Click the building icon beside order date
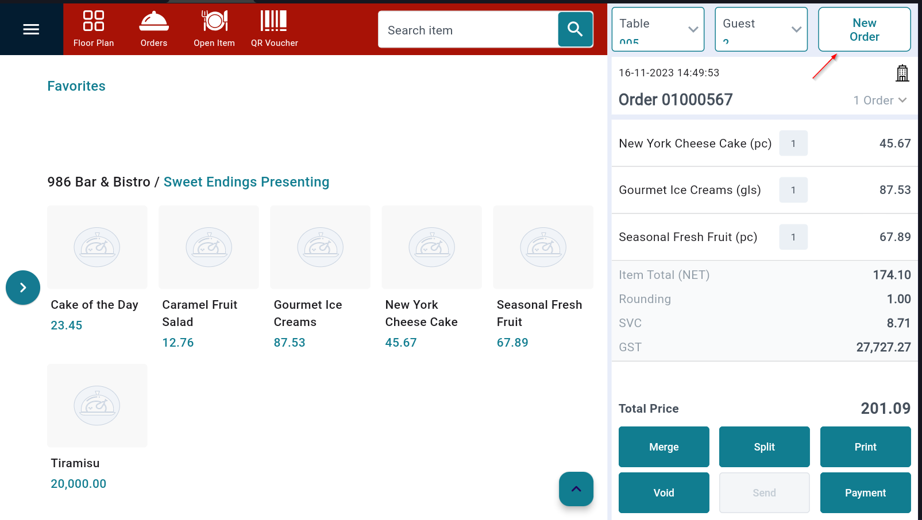The height and width of the screenshot is (520, 922). 902,73
